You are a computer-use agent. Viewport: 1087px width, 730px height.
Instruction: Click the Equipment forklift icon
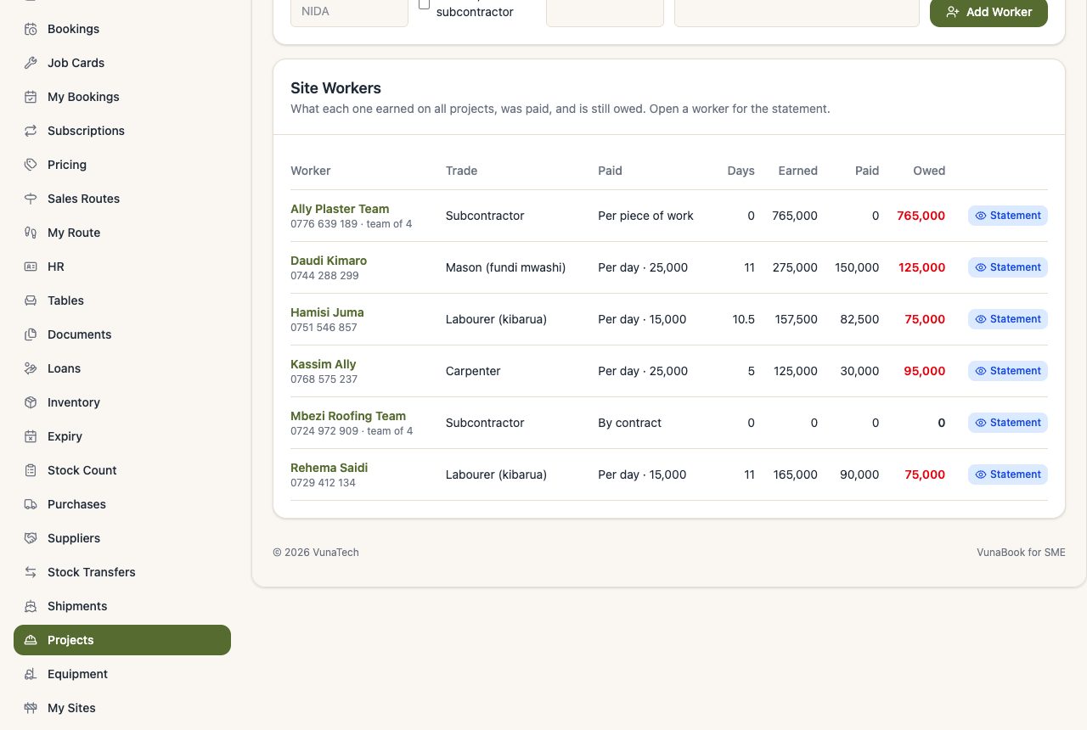pyautogui.click(x=31, y=674)
